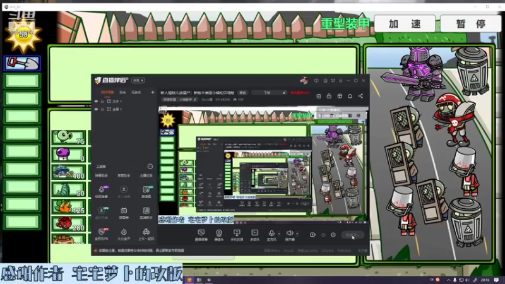This screenshot has width=505, height=284.
Task: Collapse the 工具箱 toolbox panel
Action: 150,167
